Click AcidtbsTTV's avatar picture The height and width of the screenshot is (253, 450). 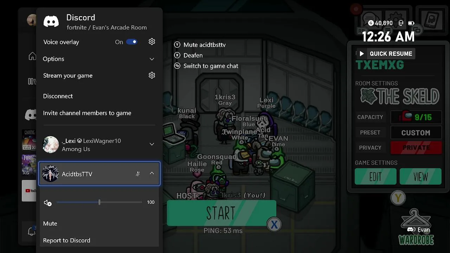51,174
